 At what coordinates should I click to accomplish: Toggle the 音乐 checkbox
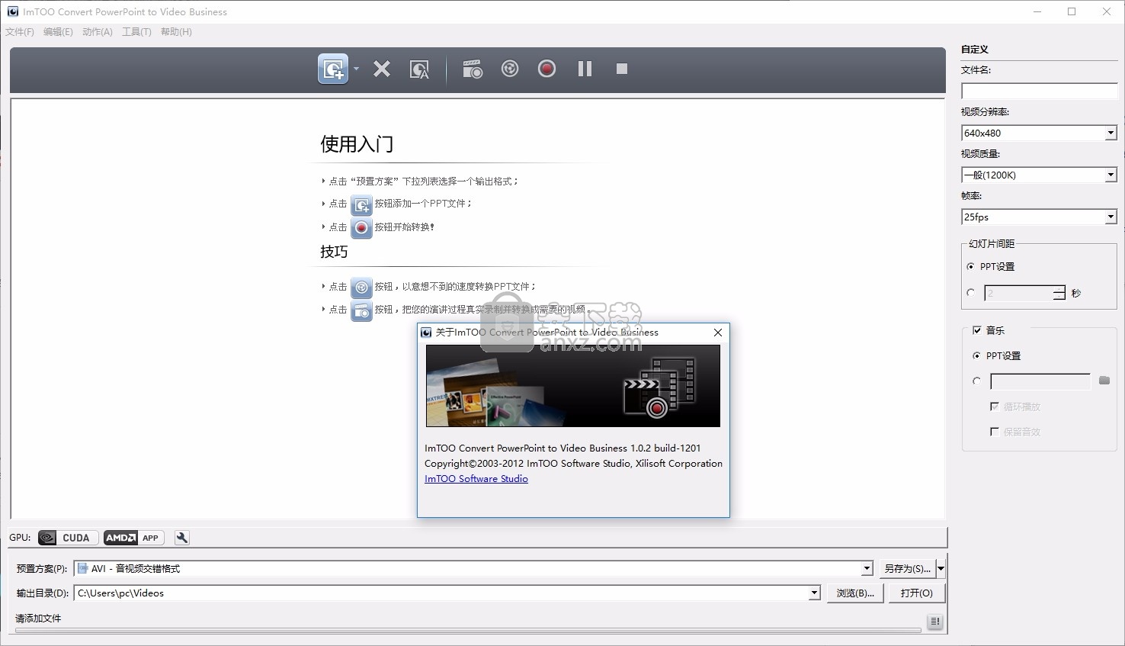(x=977, y=331)
